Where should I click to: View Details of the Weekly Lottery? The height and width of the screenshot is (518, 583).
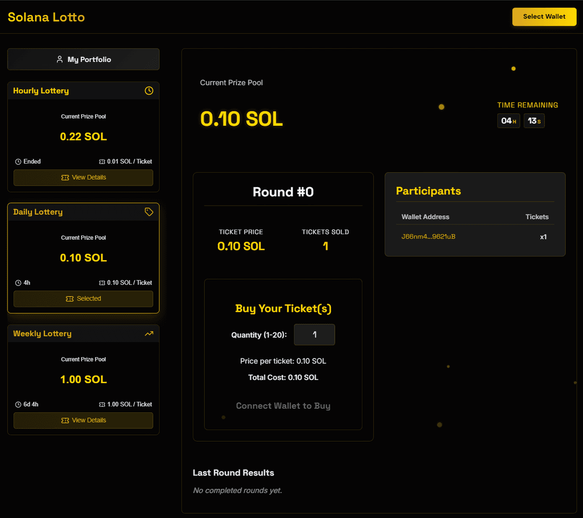pyautogui.click(x=83, y=420)
